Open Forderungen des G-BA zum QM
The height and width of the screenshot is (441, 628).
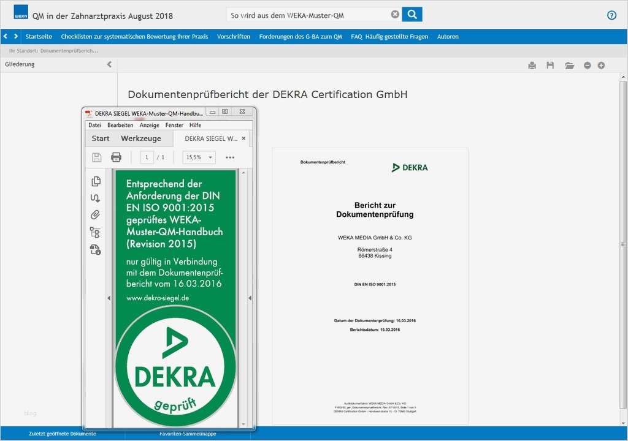pyautogui.click(x=301, y=36)
